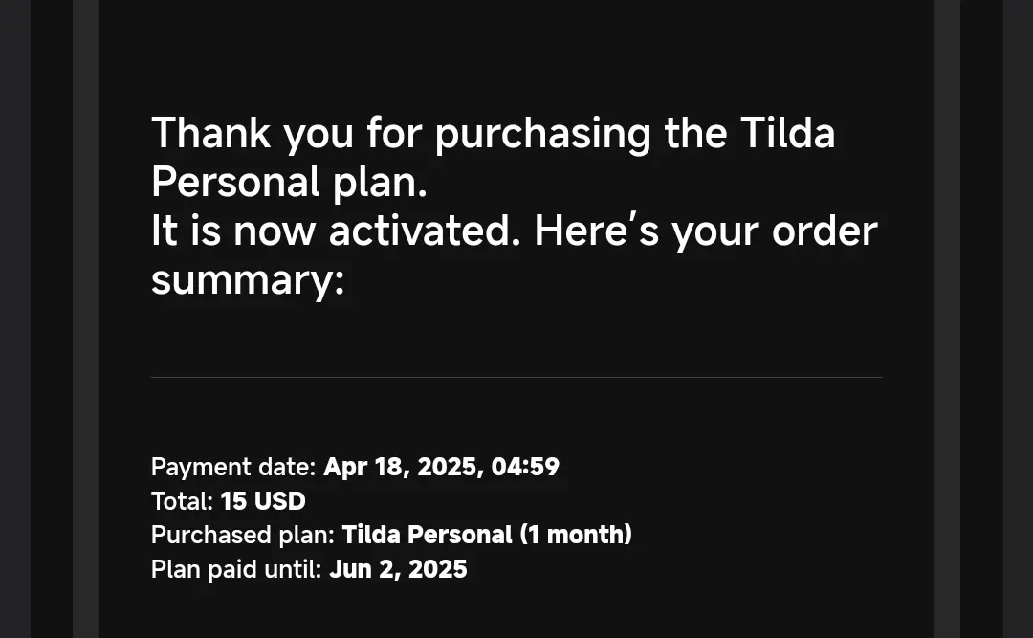Select the bold 'Tilda Personal' plan name
Viewport: 1033px width, 638px height.
(427, 535)
